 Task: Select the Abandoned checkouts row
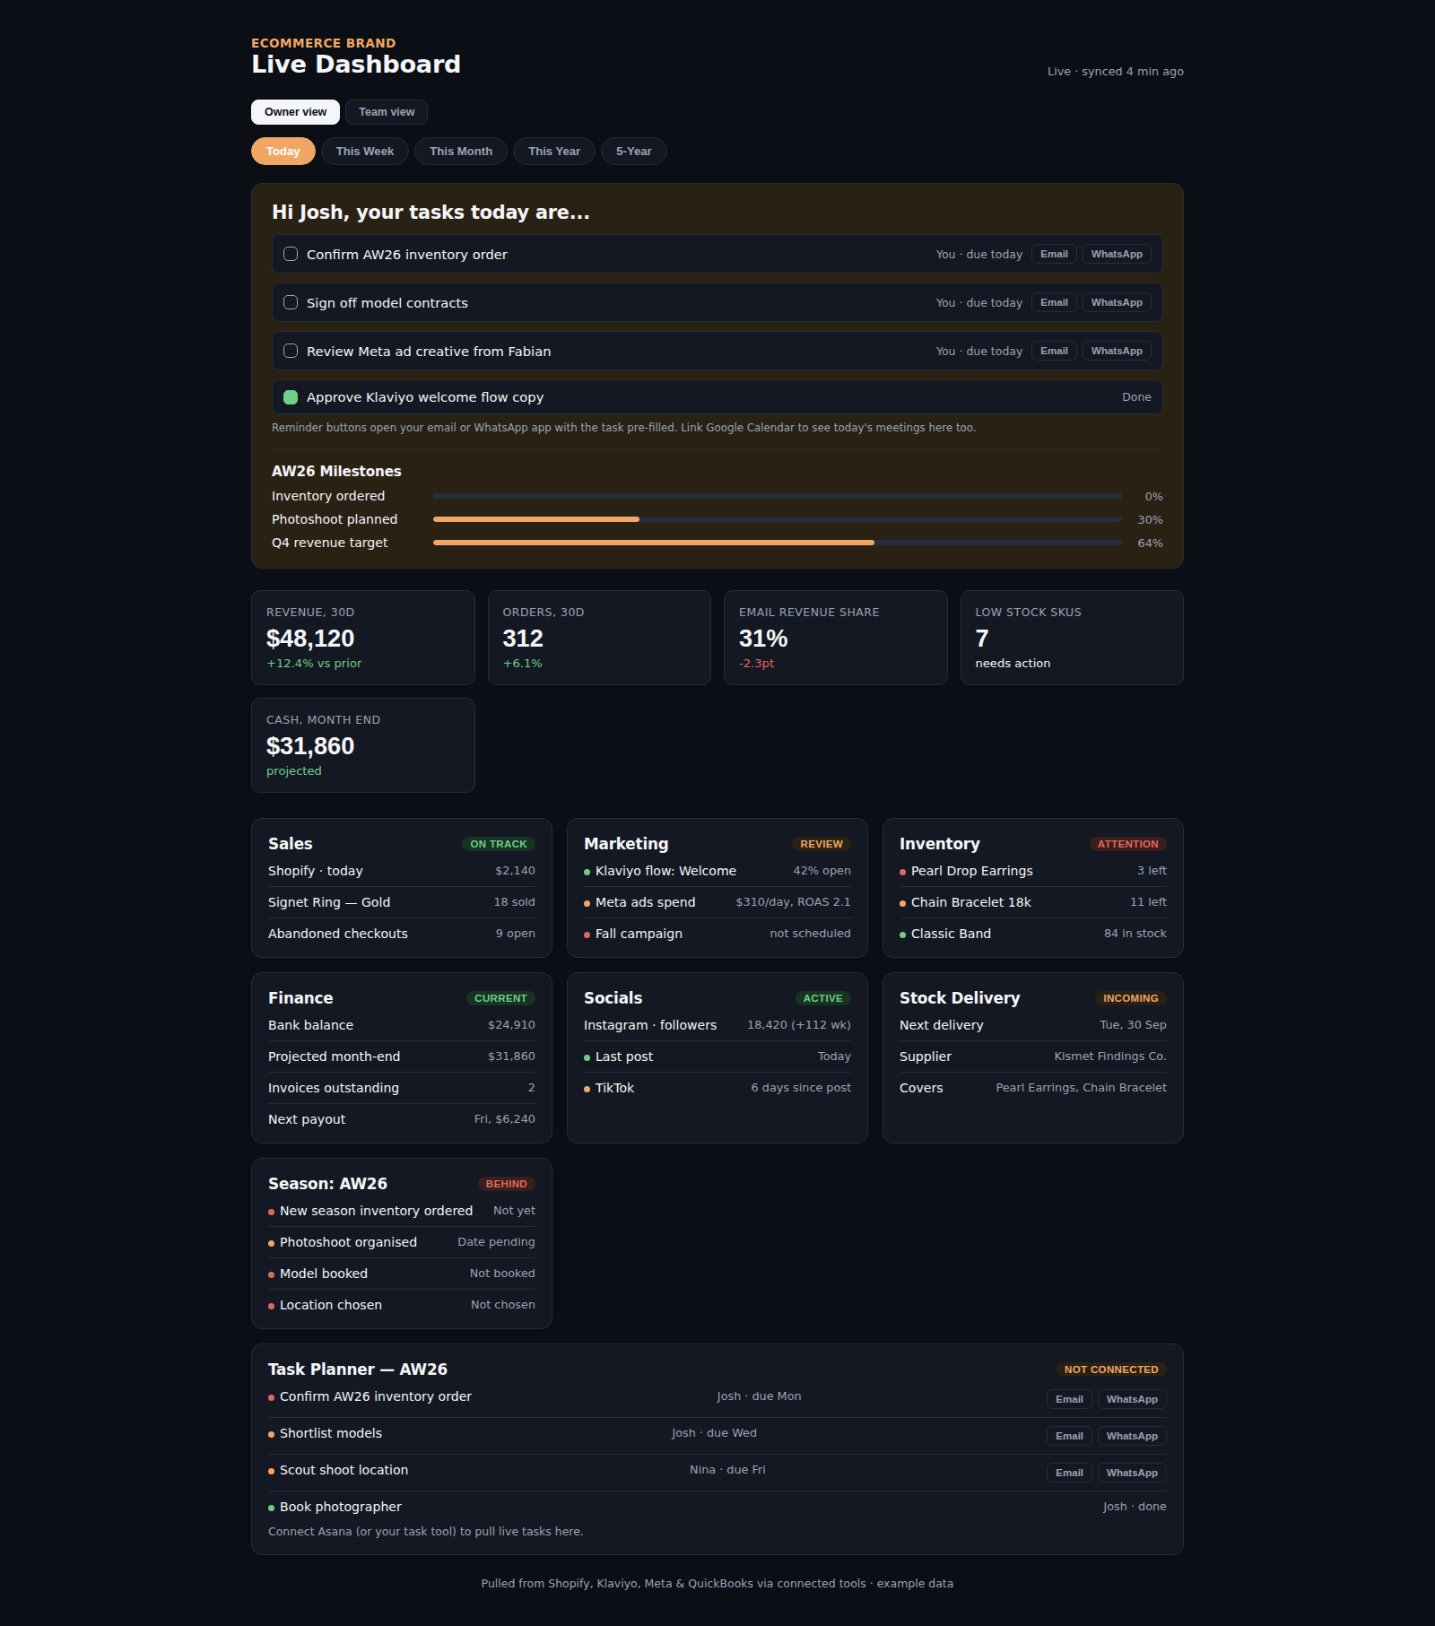[x=402, y=934]
